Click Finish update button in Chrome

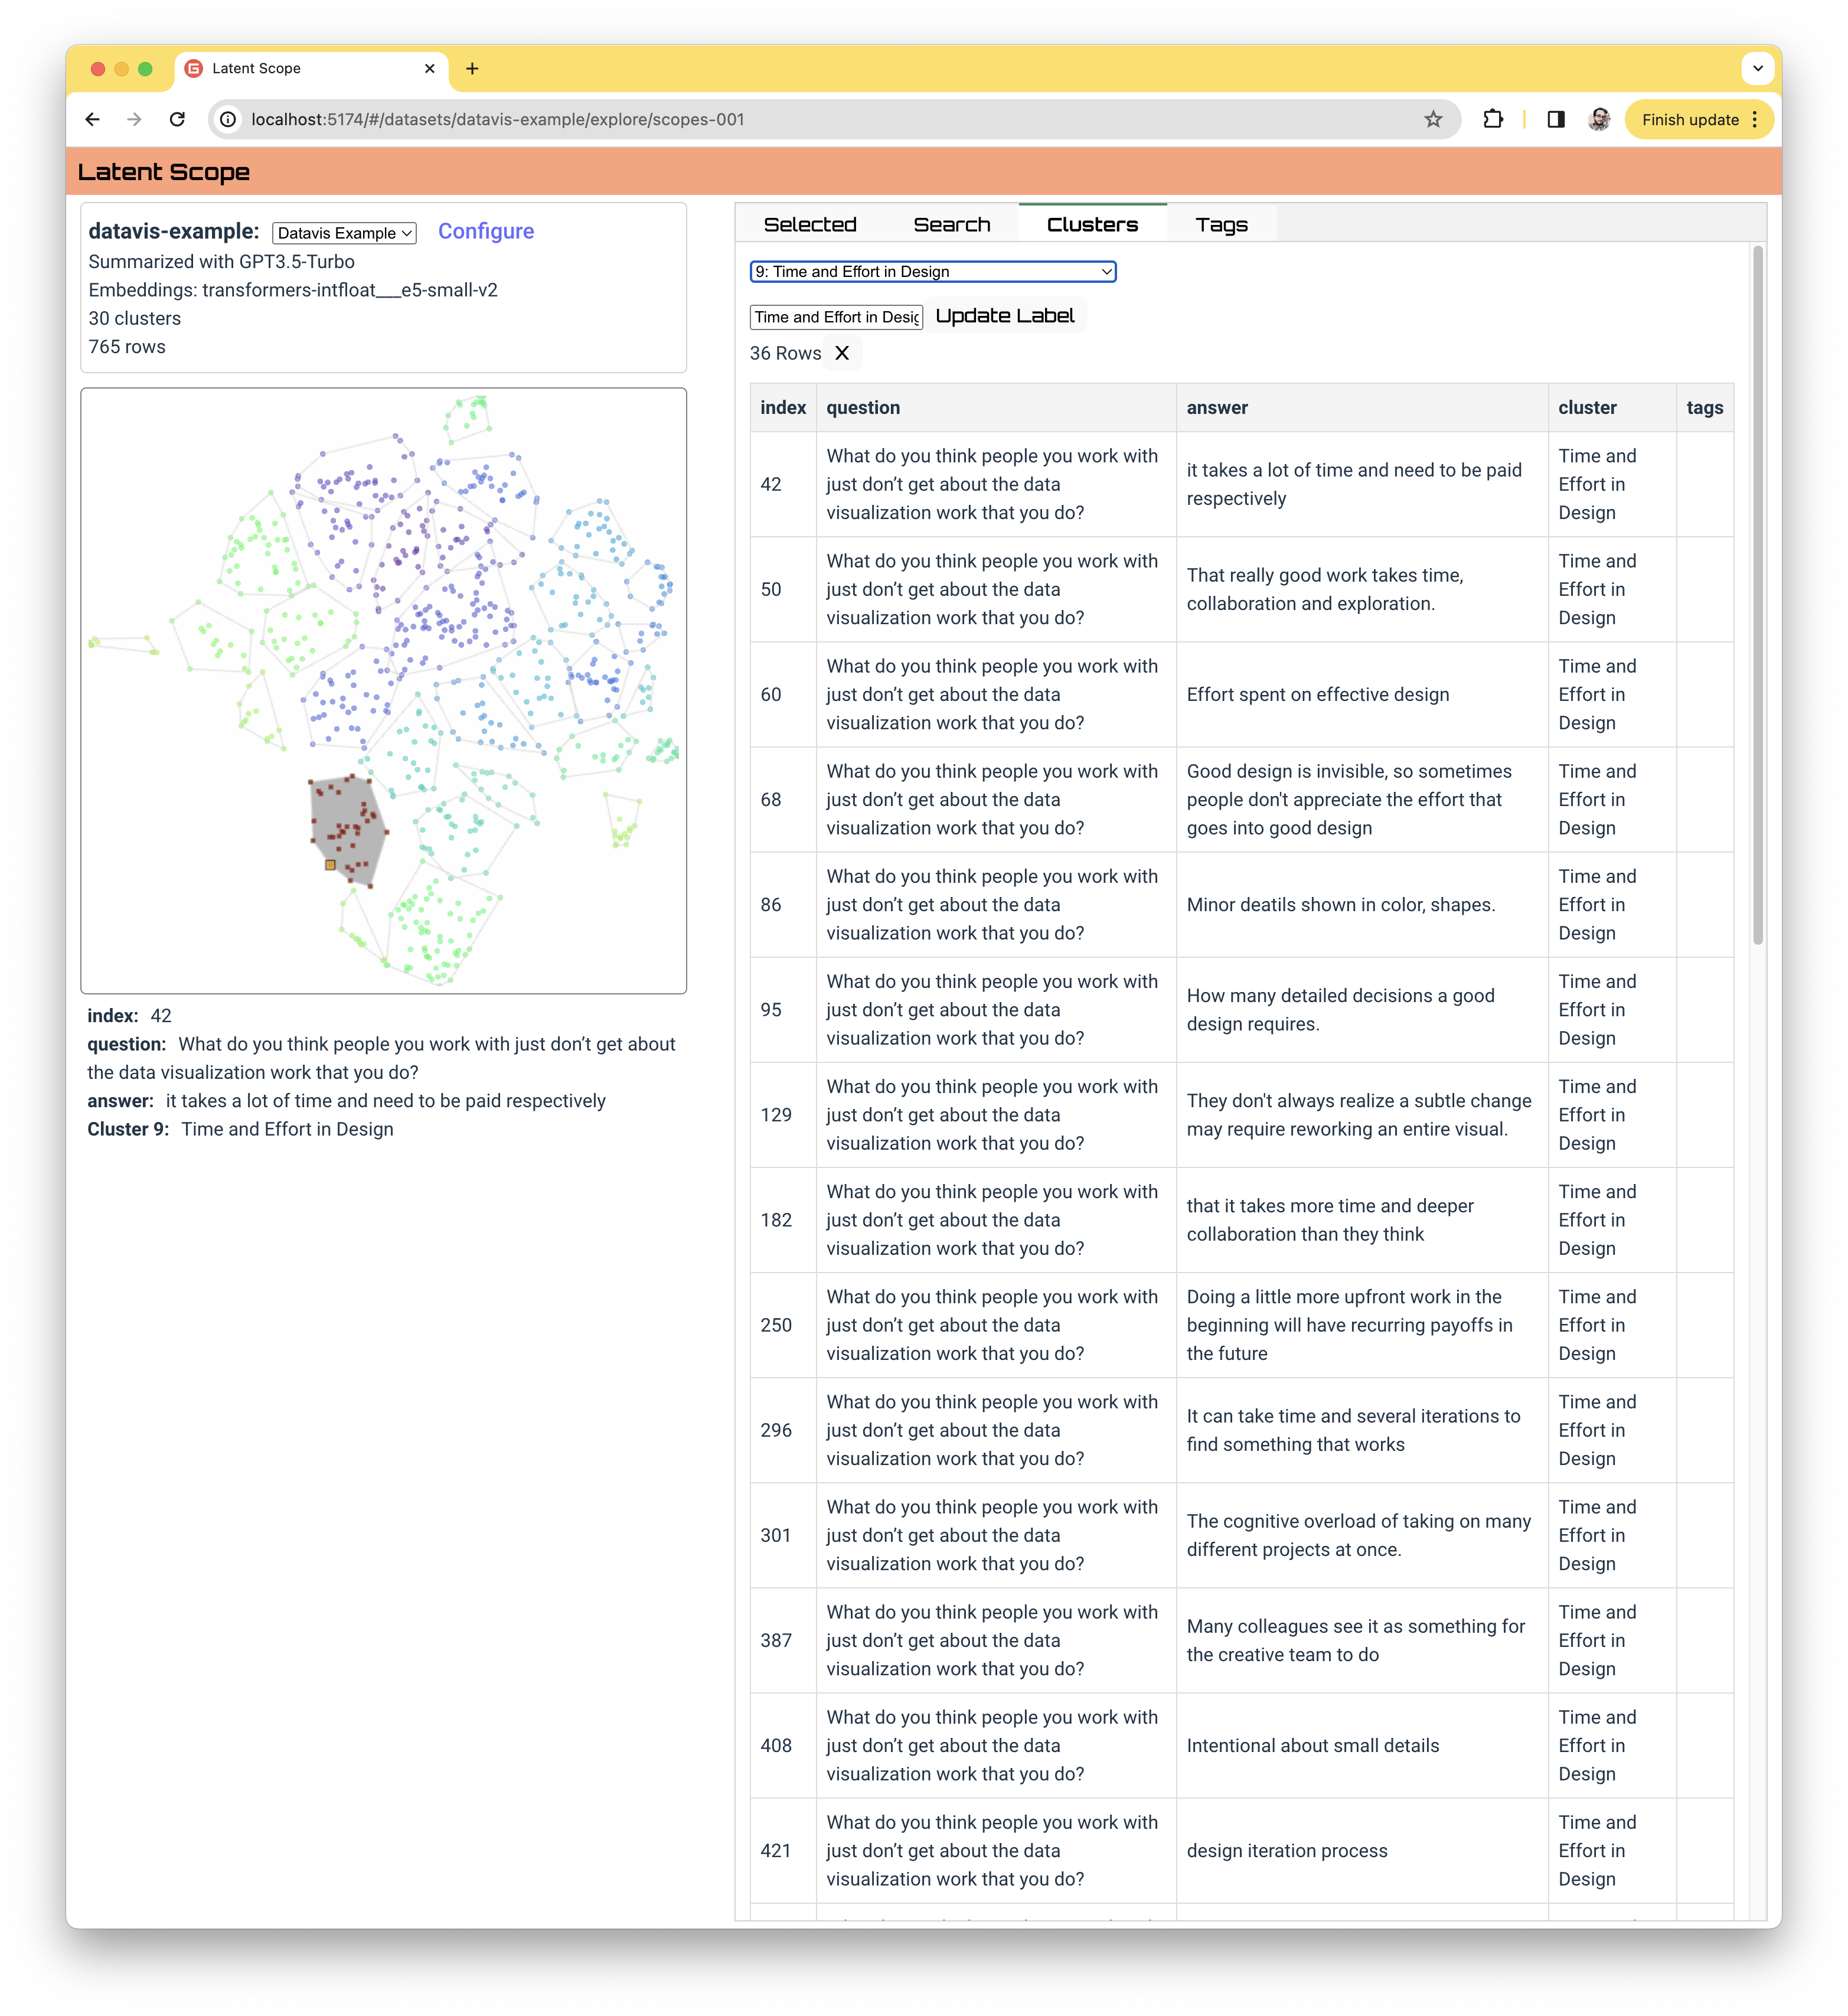pyautogui.click(x=1689, y=119)
